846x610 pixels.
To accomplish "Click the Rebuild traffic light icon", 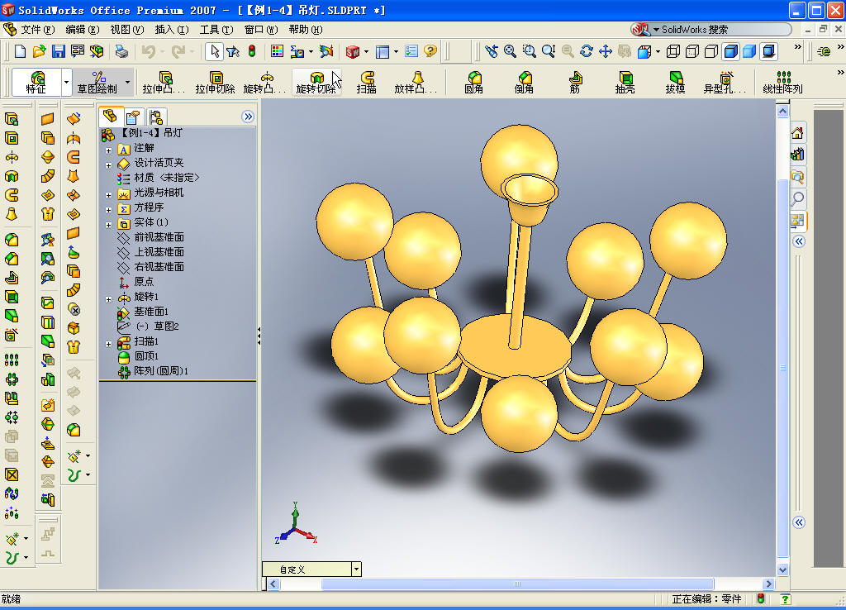I will (252, 51).
